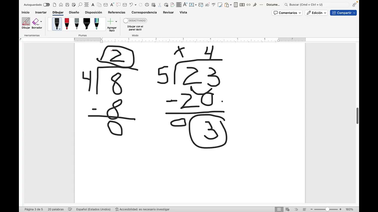The width and height of the screenshot is (378, 212).
Task: Open the Inicio tab
Action: (x=25, y=12)
